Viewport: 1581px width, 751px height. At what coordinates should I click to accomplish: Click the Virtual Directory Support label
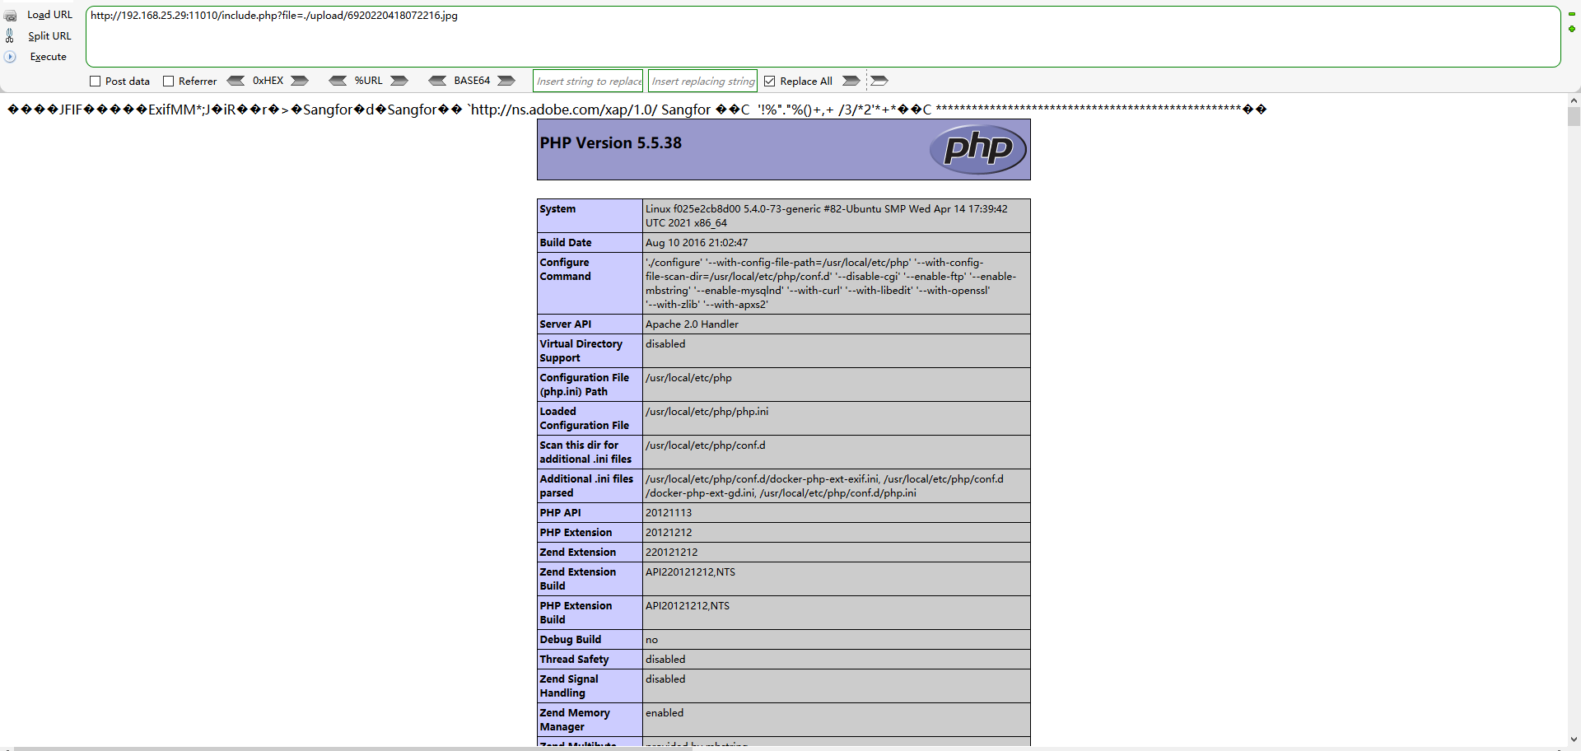(581, 351)
